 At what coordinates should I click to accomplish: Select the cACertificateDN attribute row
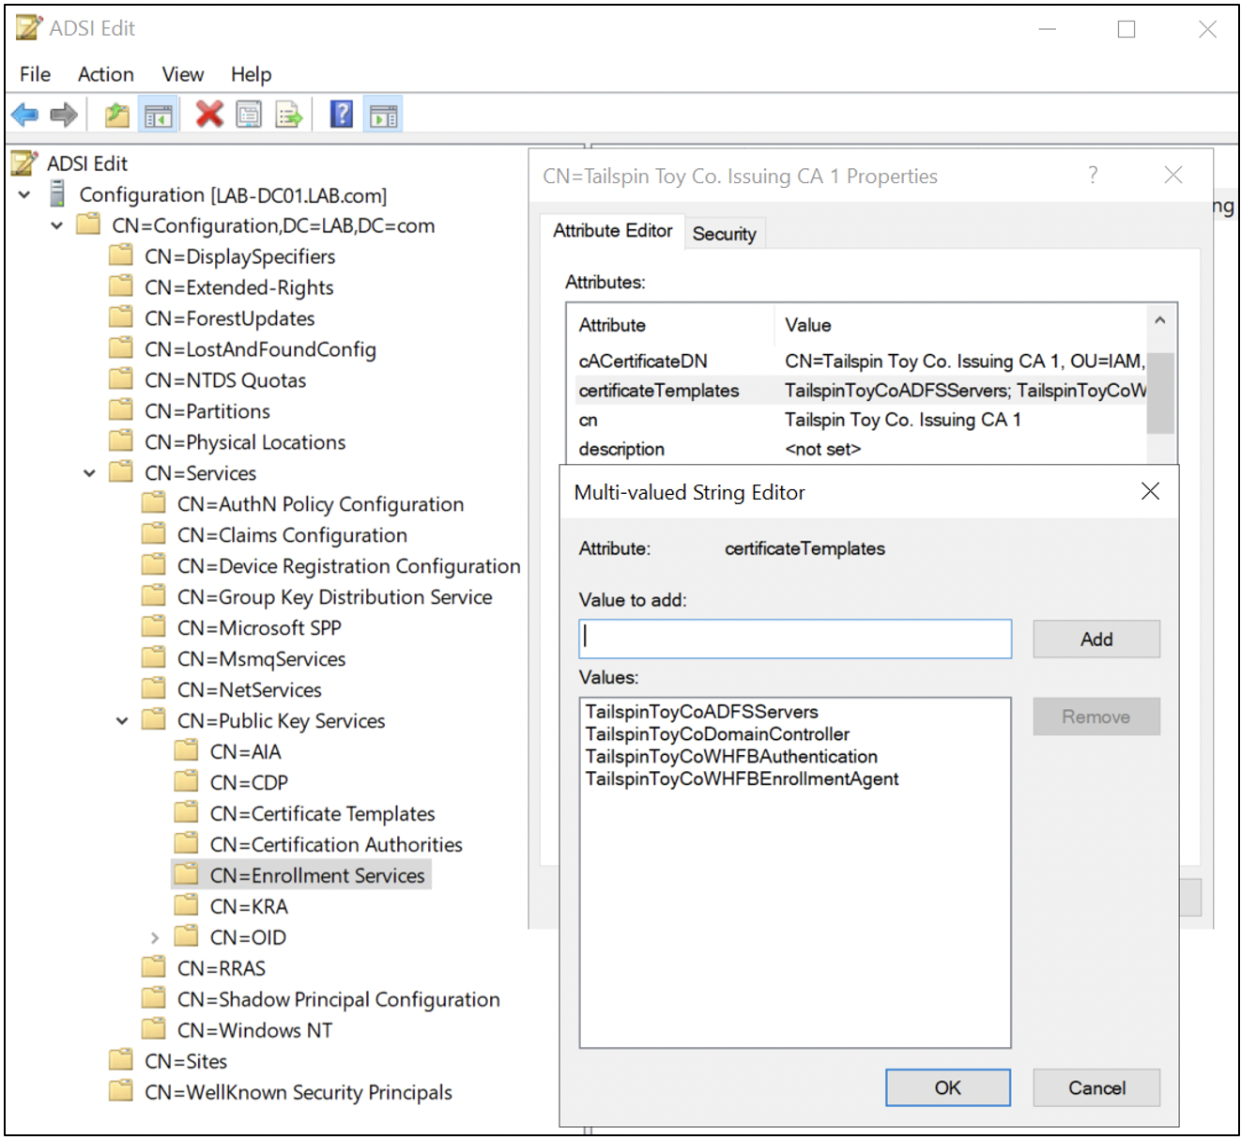(x=860, y=361)
